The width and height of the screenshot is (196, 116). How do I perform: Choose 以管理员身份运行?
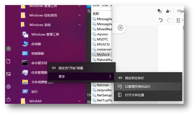click(148, 87)
